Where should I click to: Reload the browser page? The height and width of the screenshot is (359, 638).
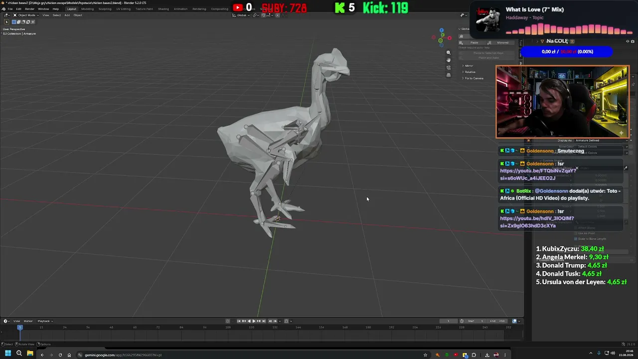click(60, 355)
